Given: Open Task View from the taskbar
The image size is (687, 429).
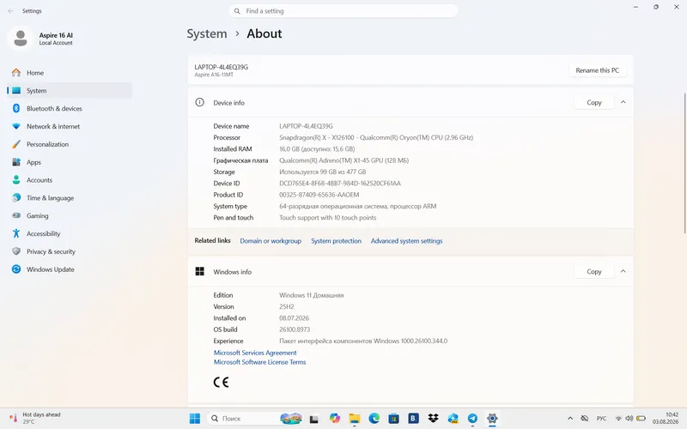Looking at the screenshot, I should pyautogui.click(x=313, y=419).
